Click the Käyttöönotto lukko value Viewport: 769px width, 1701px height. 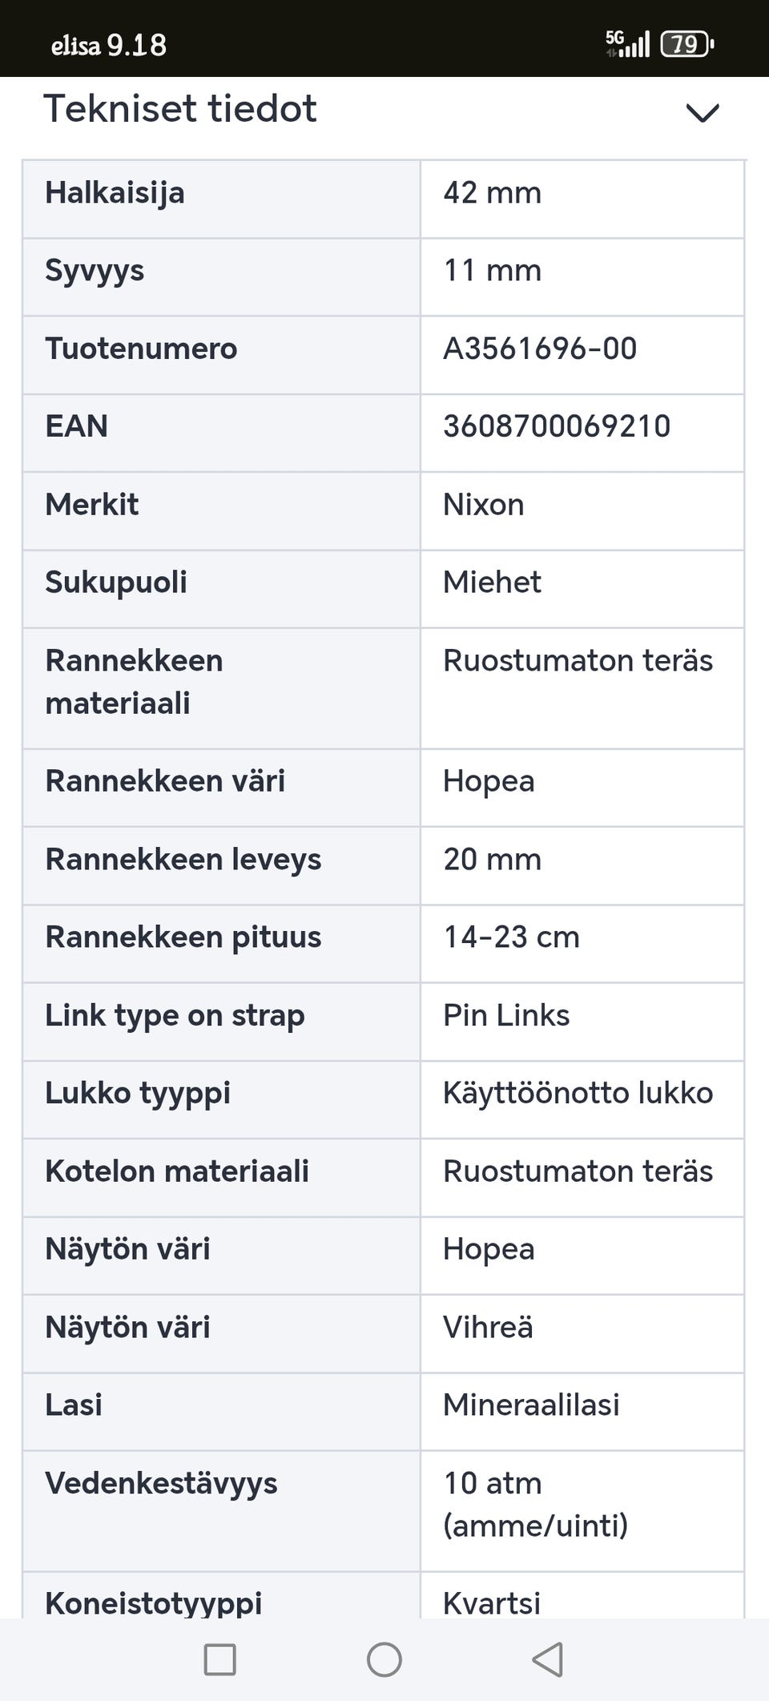(x=578, y=1093)
